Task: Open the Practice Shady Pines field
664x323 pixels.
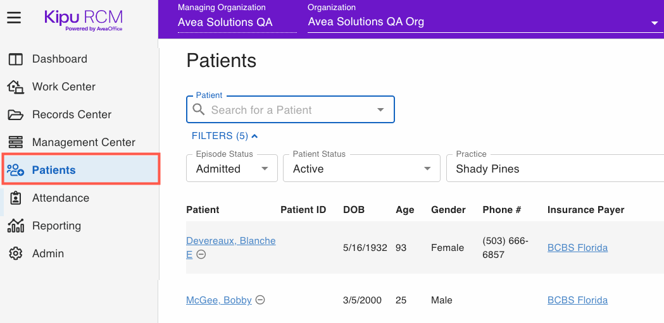Action: (x=555, y=168)
